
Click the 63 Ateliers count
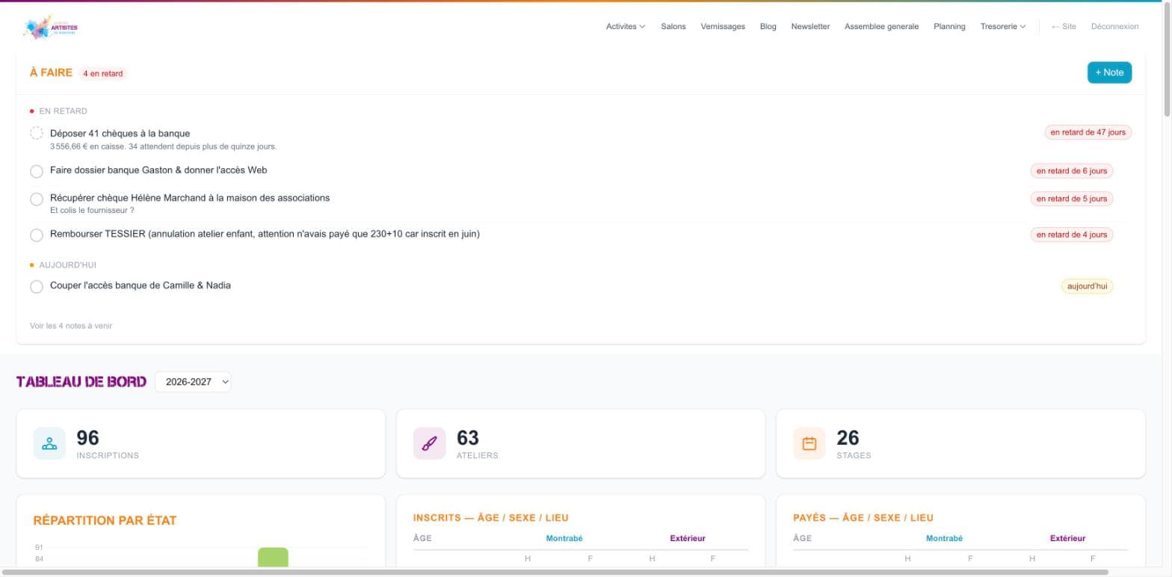pyautogui.click(x=468, y=437)
